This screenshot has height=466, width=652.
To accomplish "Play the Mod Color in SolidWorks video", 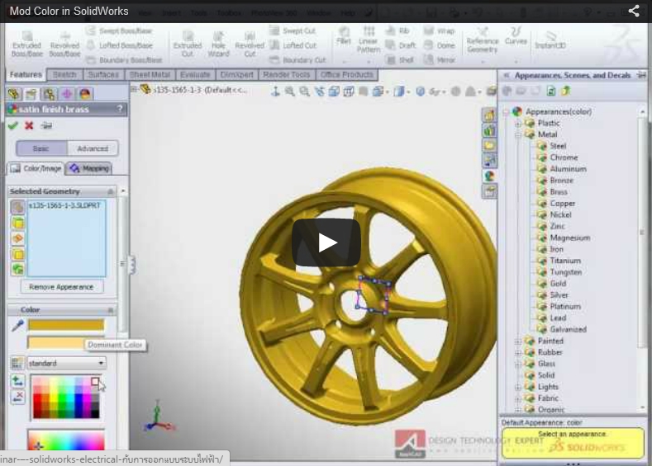I will [x=326, y=242].
